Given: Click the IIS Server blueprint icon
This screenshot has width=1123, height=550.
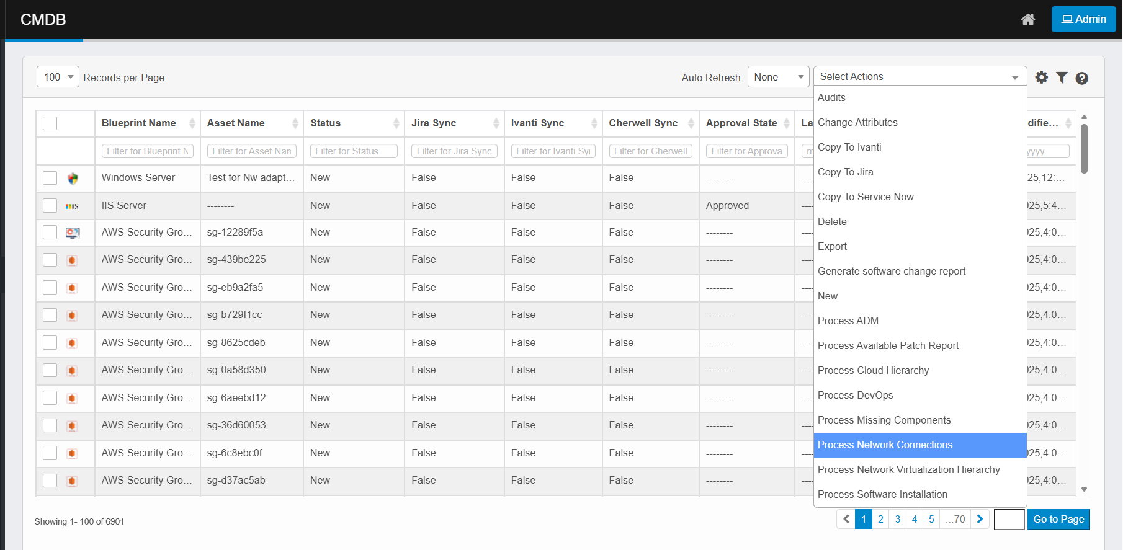Looking at the screenshot, I should tap(73, 206).
